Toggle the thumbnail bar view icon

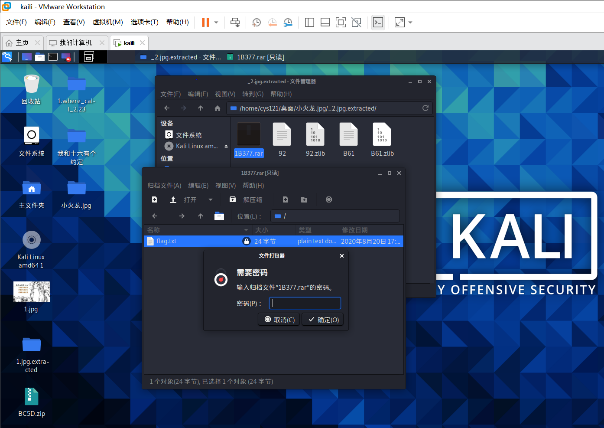325,22
